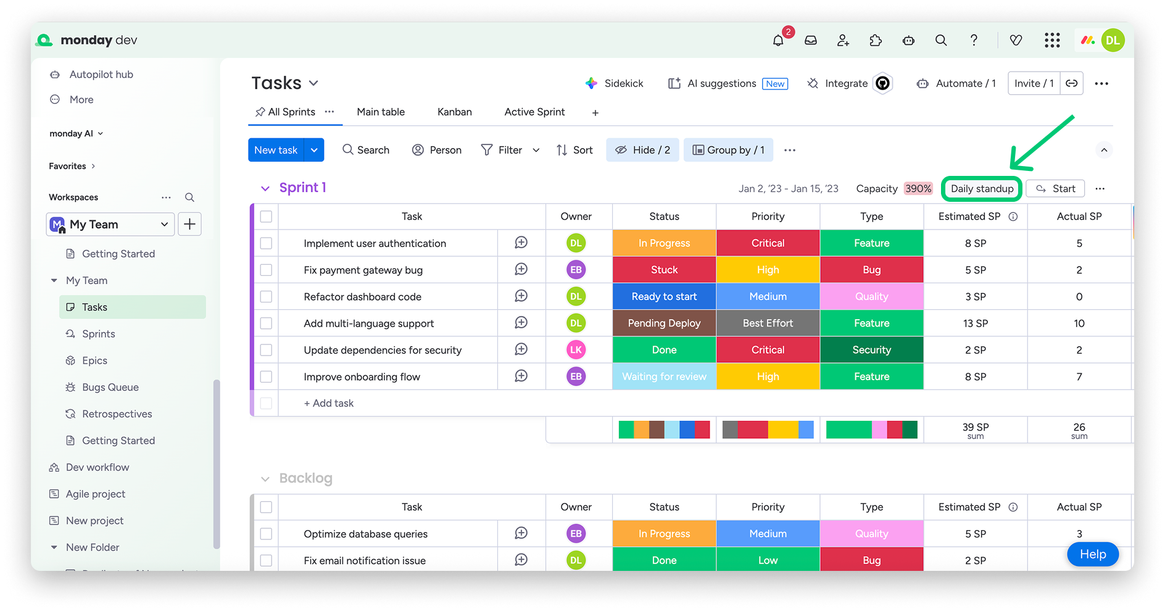Open the Filter dropdown arrow
Viewport: 1165px width, 611px height.
tap(536, 150)
